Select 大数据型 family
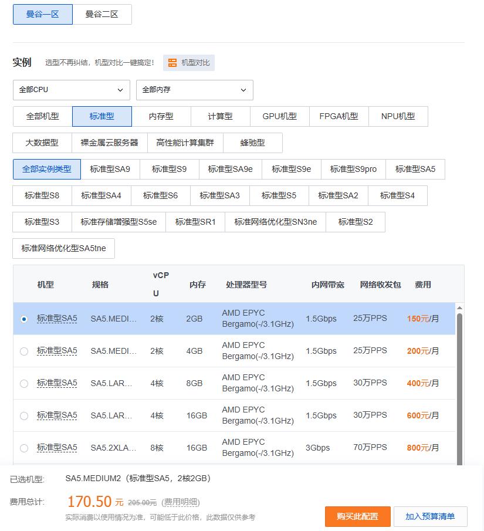The width and height of the screenshot is (484, 531). (42, 143)
